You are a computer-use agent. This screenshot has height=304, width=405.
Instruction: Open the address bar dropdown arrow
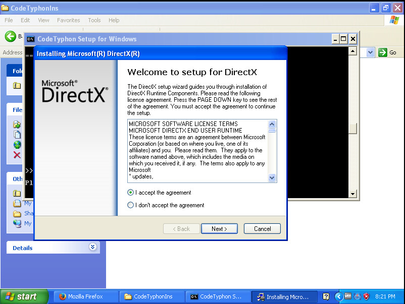pos(370,52)
